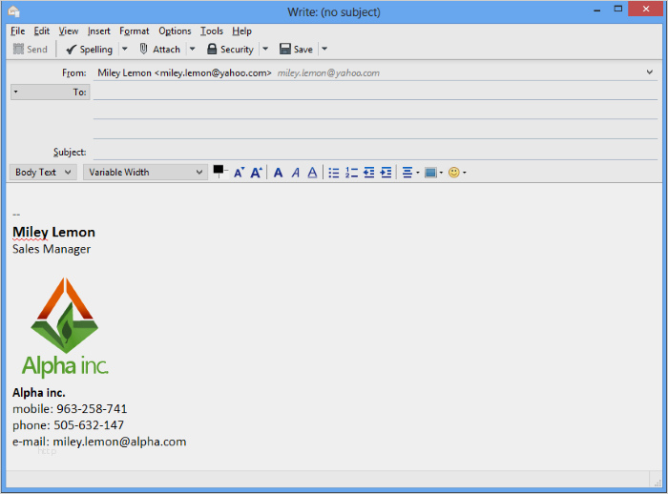Run the Spelling check
The height and width of the screenshot is (494, 668).
pos(89,50)
